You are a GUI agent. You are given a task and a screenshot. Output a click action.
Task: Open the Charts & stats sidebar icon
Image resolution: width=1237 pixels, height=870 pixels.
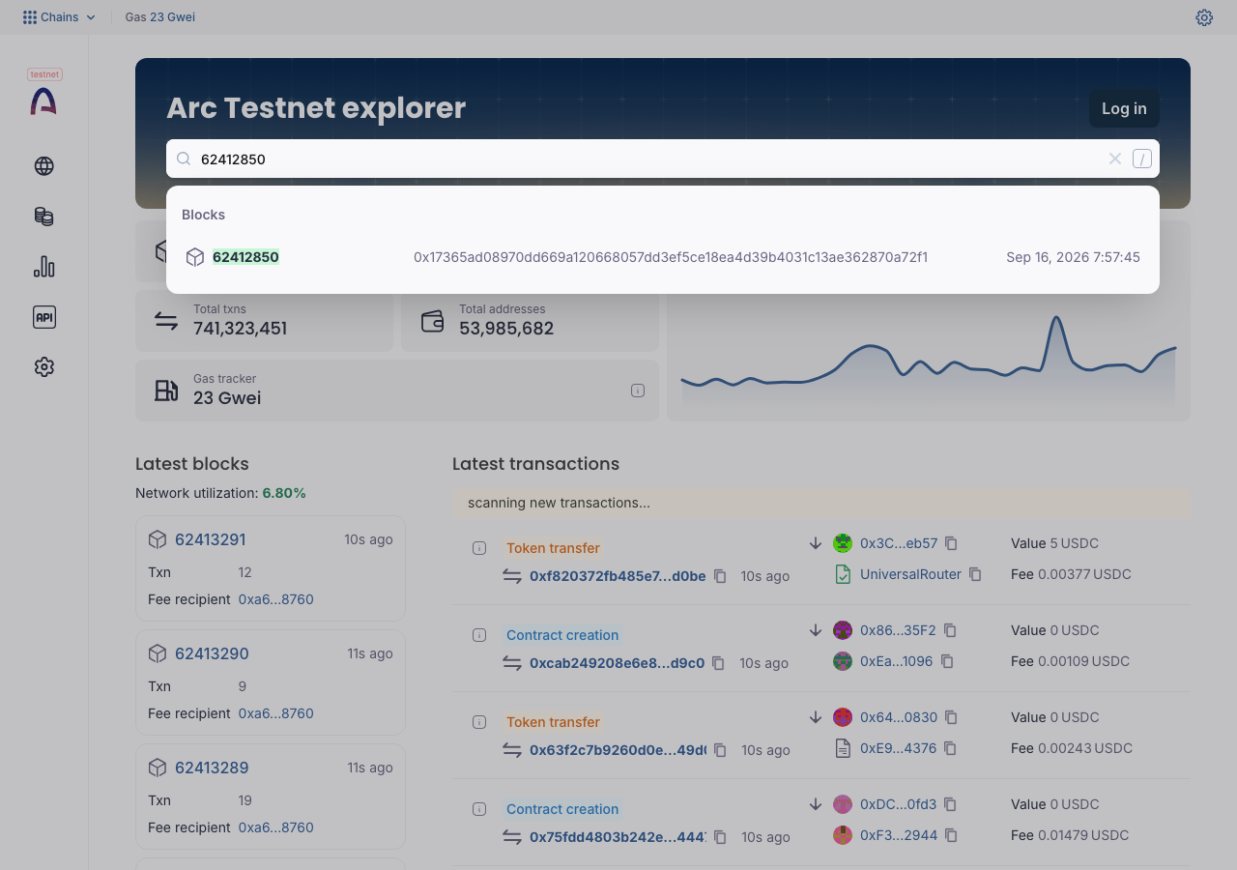pos(43,267)
